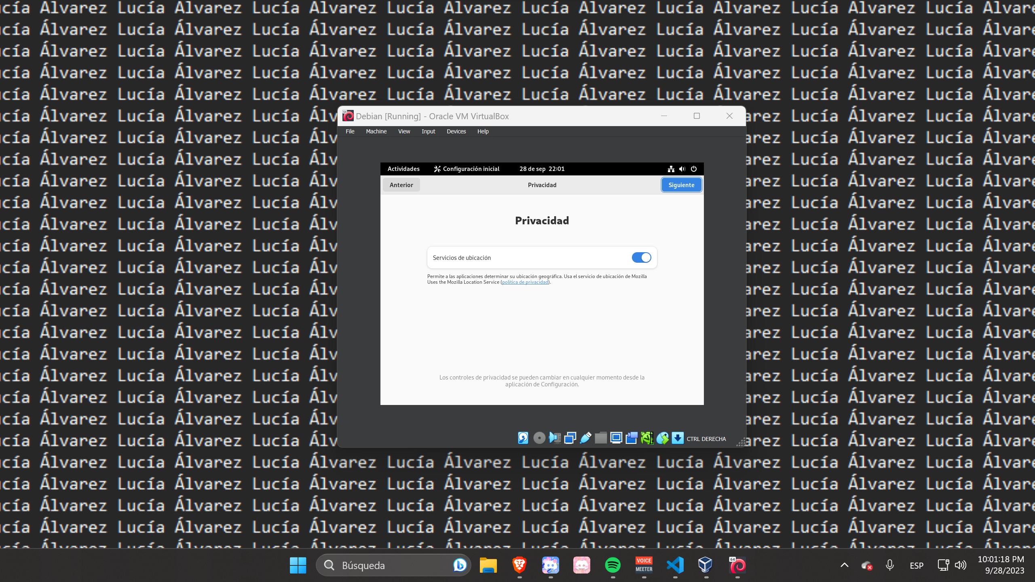Open the Machine menu
This screenshot has width=1035, height=582.
[x=376, y=131]
